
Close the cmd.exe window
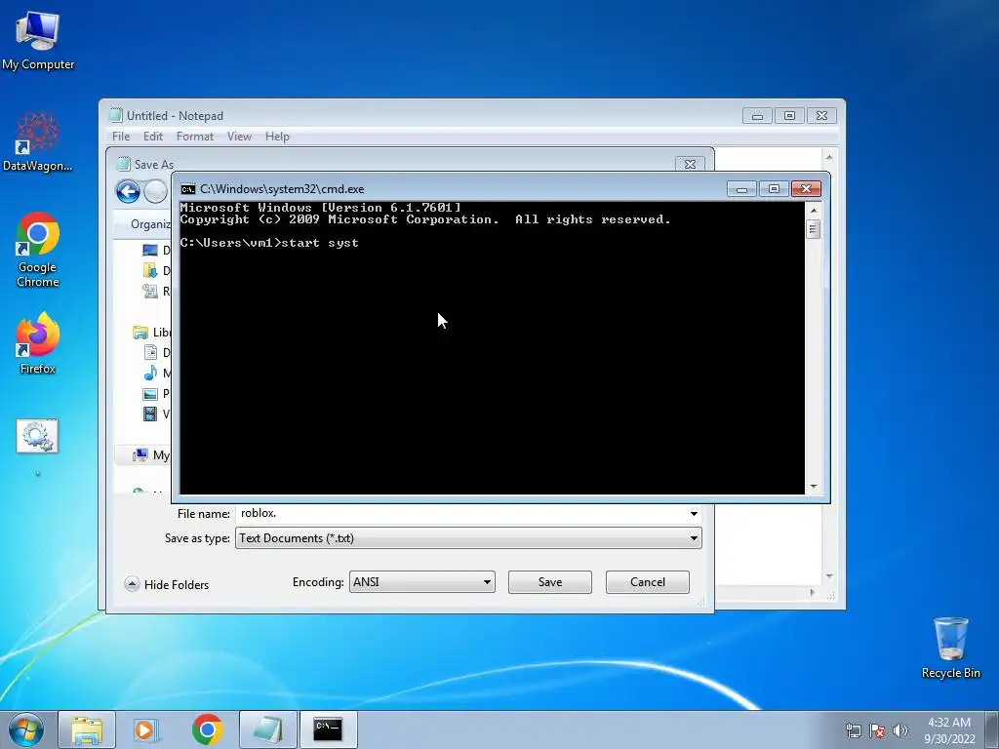point(806,189)
